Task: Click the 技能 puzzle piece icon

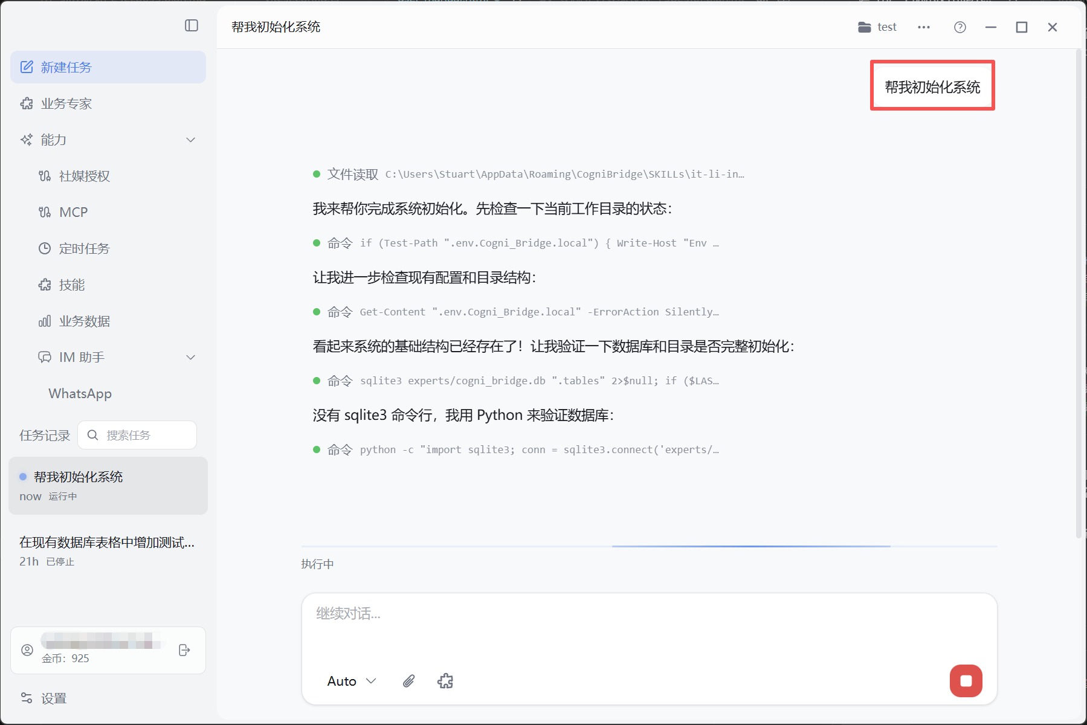Action: 45,285
